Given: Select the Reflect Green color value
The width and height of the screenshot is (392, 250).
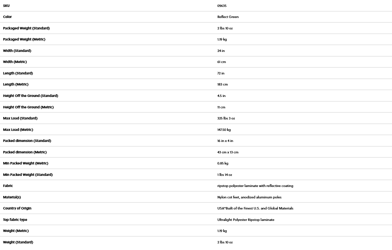Looking at the screenshot, I should tap(228, 17).
